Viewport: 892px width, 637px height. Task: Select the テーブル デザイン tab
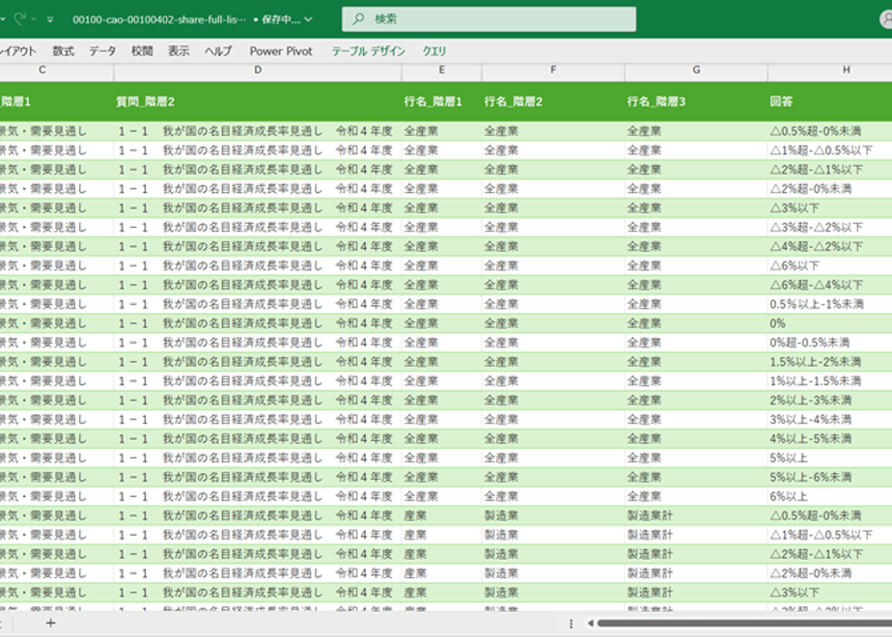click(x=369, y=51)
